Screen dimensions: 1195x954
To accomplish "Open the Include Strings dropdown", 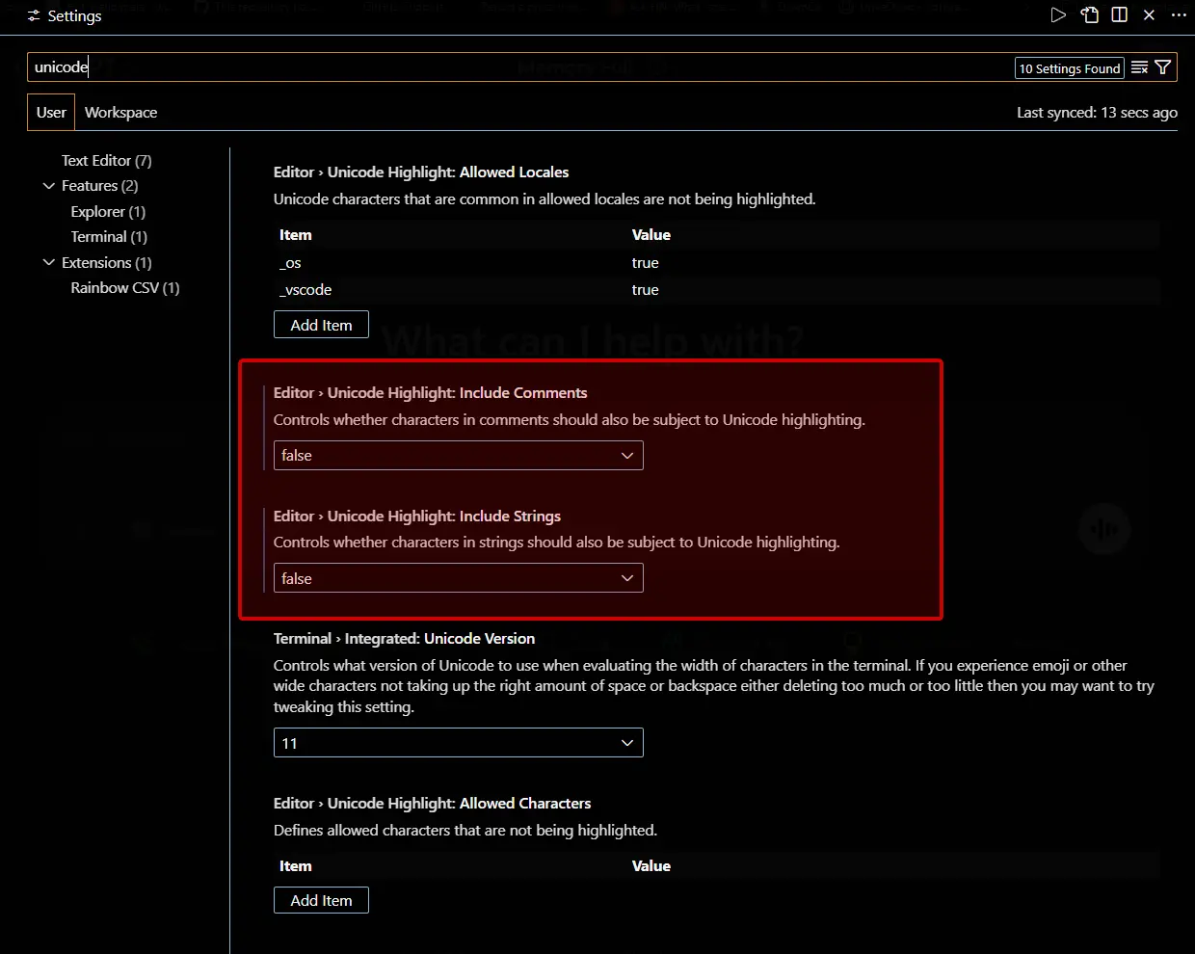I will coord(458,578).
